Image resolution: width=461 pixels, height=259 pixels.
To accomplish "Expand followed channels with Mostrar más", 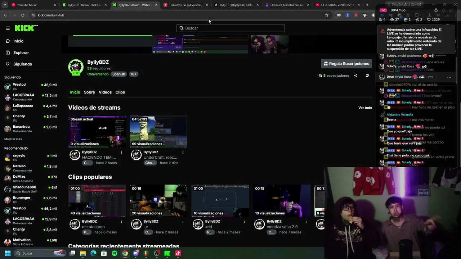I will tap(13, 139).
